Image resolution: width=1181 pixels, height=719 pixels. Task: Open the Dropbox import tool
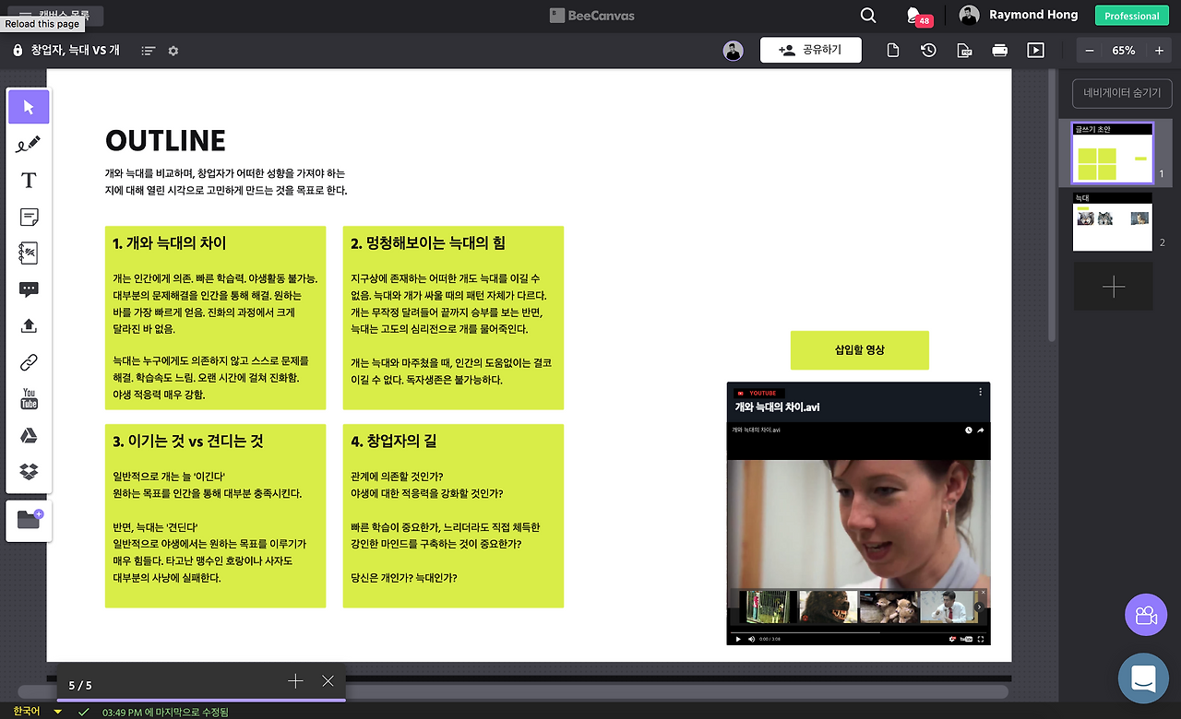coord(29,472)
